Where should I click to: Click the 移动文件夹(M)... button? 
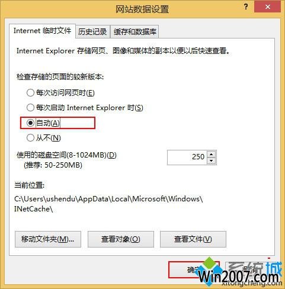pos(48,239)
